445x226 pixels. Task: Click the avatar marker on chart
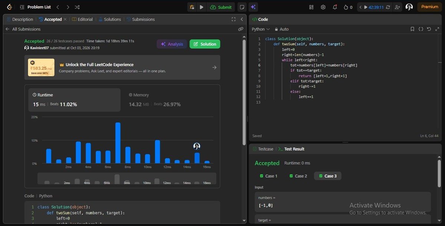point(197,146)
